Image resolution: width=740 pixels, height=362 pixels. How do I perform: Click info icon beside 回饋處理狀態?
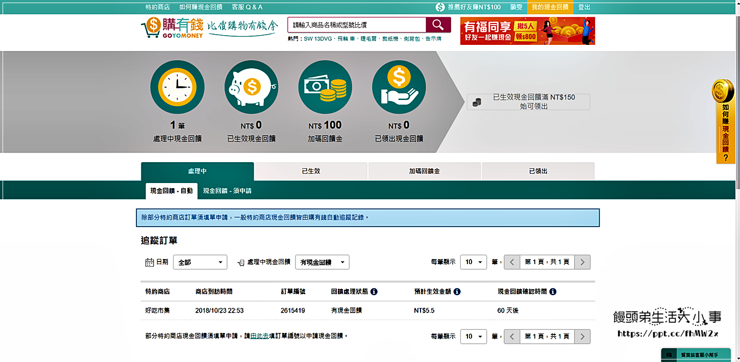374,292
